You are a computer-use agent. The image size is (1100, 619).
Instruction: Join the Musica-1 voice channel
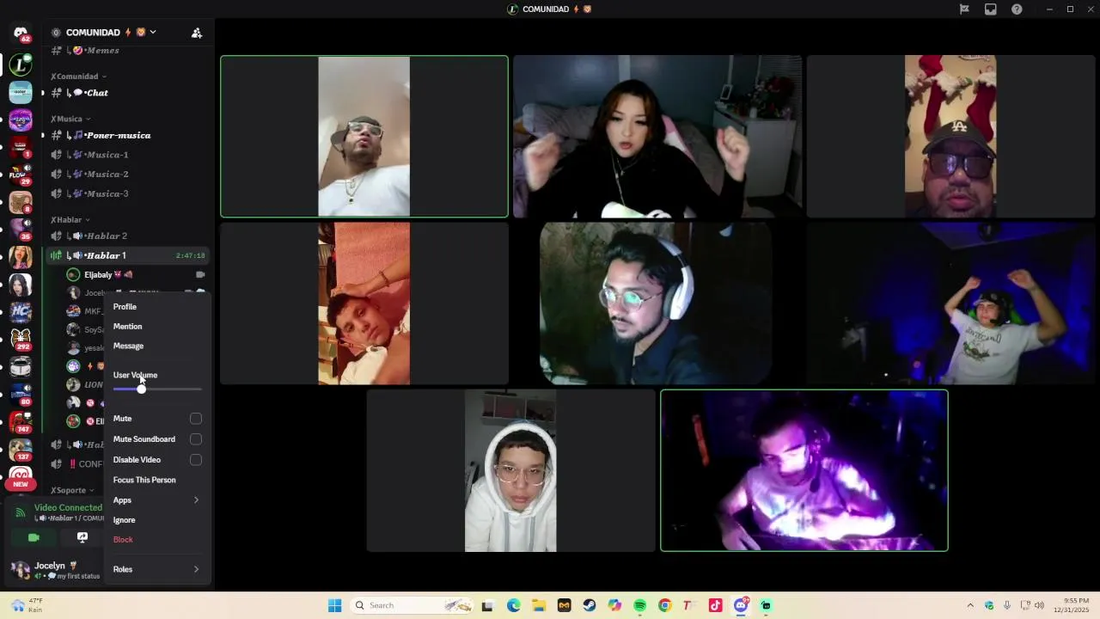click(127, 155)
